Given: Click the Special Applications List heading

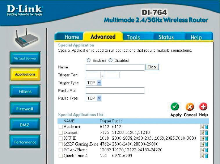Looking at the screenshot, I should (81, 115).
